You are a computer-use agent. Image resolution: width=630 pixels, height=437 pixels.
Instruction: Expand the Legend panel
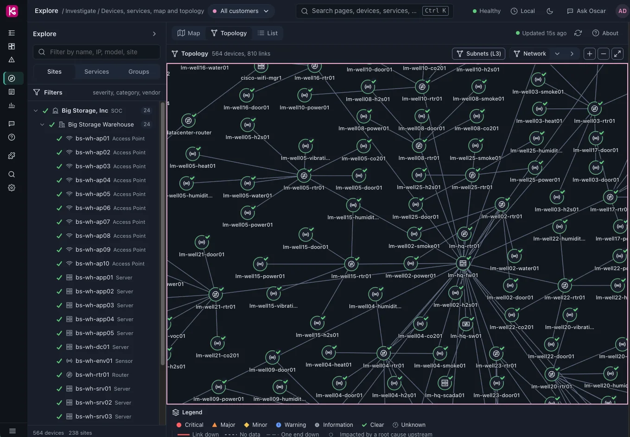tap(187, 412)
